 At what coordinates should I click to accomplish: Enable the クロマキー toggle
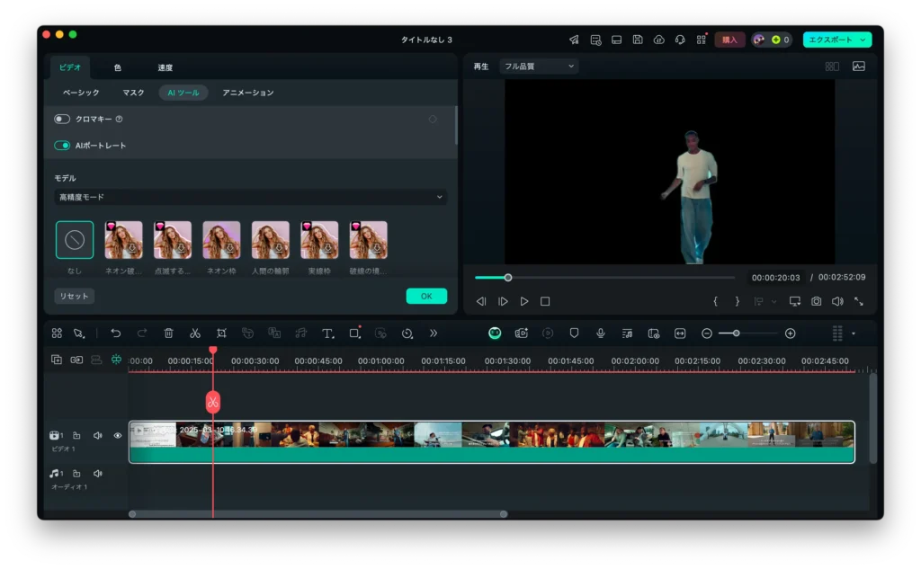tap(62, 119)
